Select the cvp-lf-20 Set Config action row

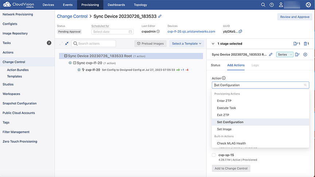coord(133,70)
